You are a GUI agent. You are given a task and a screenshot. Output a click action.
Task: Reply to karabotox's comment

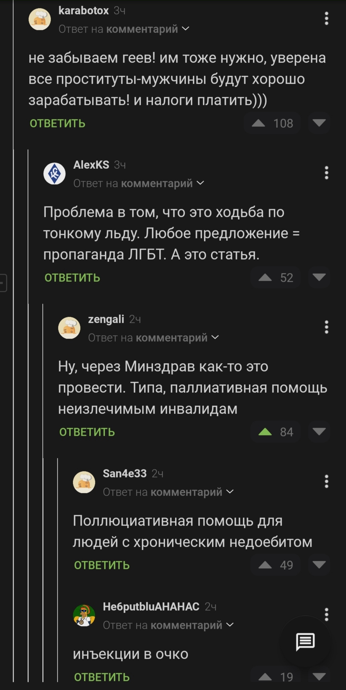(57, 123)
